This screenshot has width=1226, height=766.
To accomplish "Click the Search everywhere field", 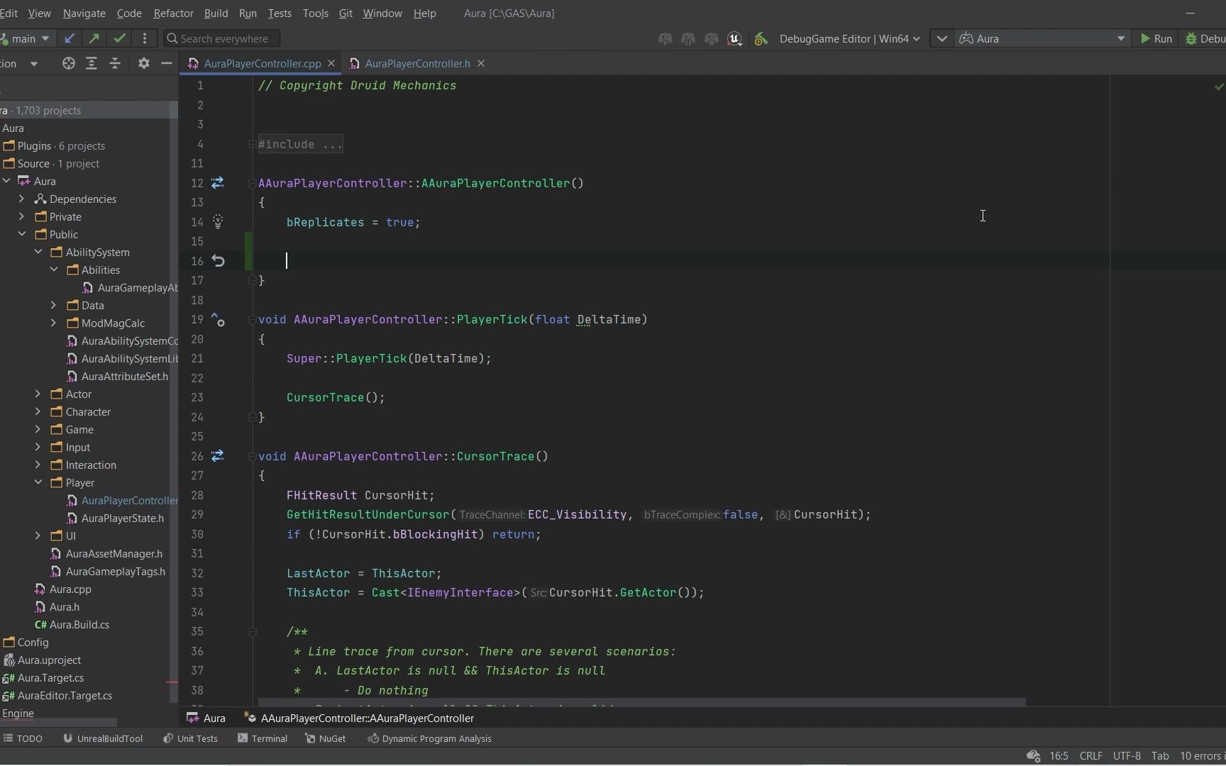I will point(221,38).
